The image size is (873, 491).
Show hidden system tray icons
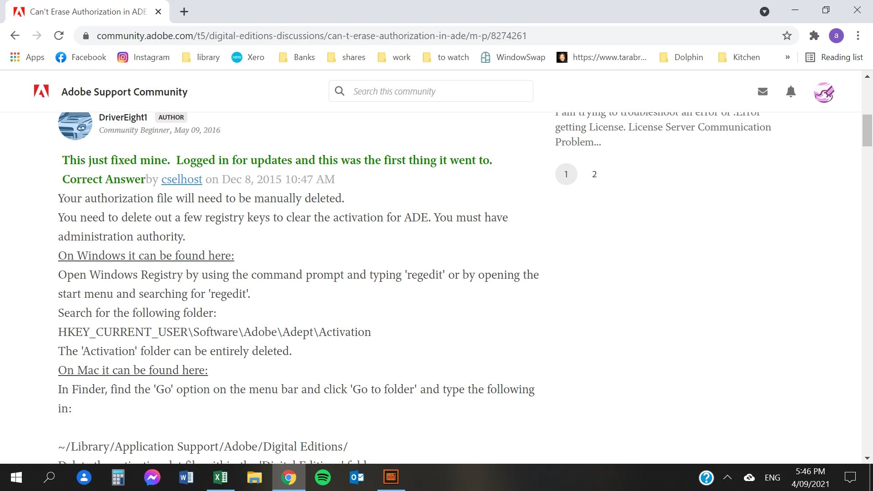[727, 477]
